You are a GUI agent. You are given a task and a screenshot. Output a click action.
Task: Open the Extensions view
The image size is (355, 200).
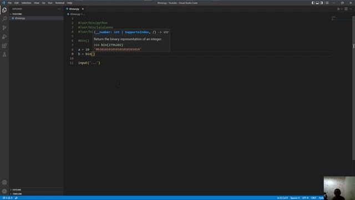pyautogui.click(x=4, y=46)
